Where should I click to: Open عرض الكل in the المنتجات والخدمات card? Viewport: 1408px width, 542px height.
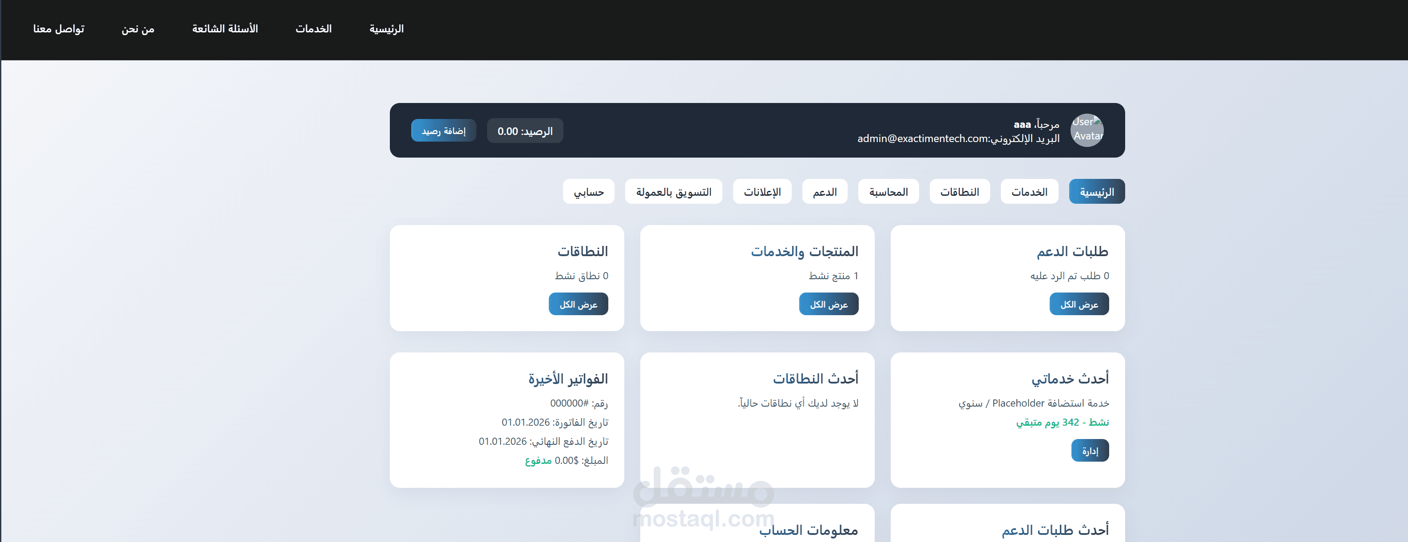click(828, 304)
